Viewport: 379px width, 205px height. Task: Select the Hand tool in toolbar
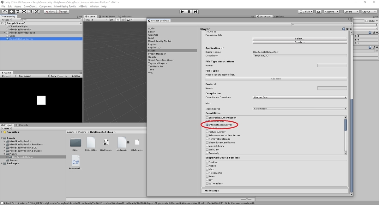(x=5, y=12)
